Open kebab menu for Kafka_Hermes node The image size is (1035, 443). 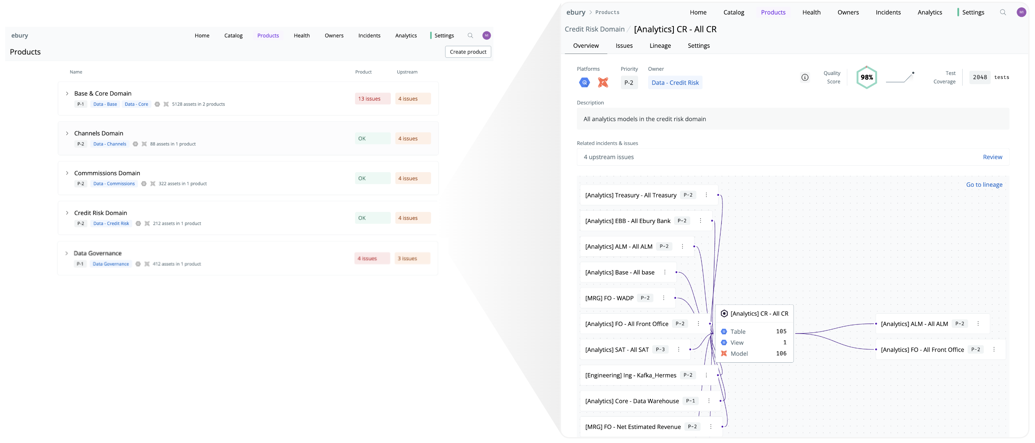point(706,375)
